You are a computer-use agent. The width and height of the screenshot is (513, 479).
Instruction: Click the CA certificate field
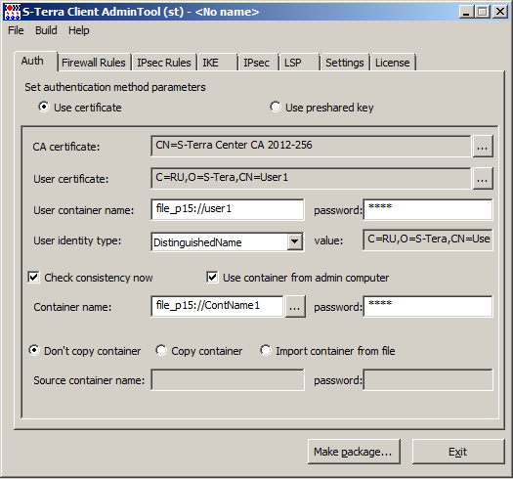click(x=311, y=146)
